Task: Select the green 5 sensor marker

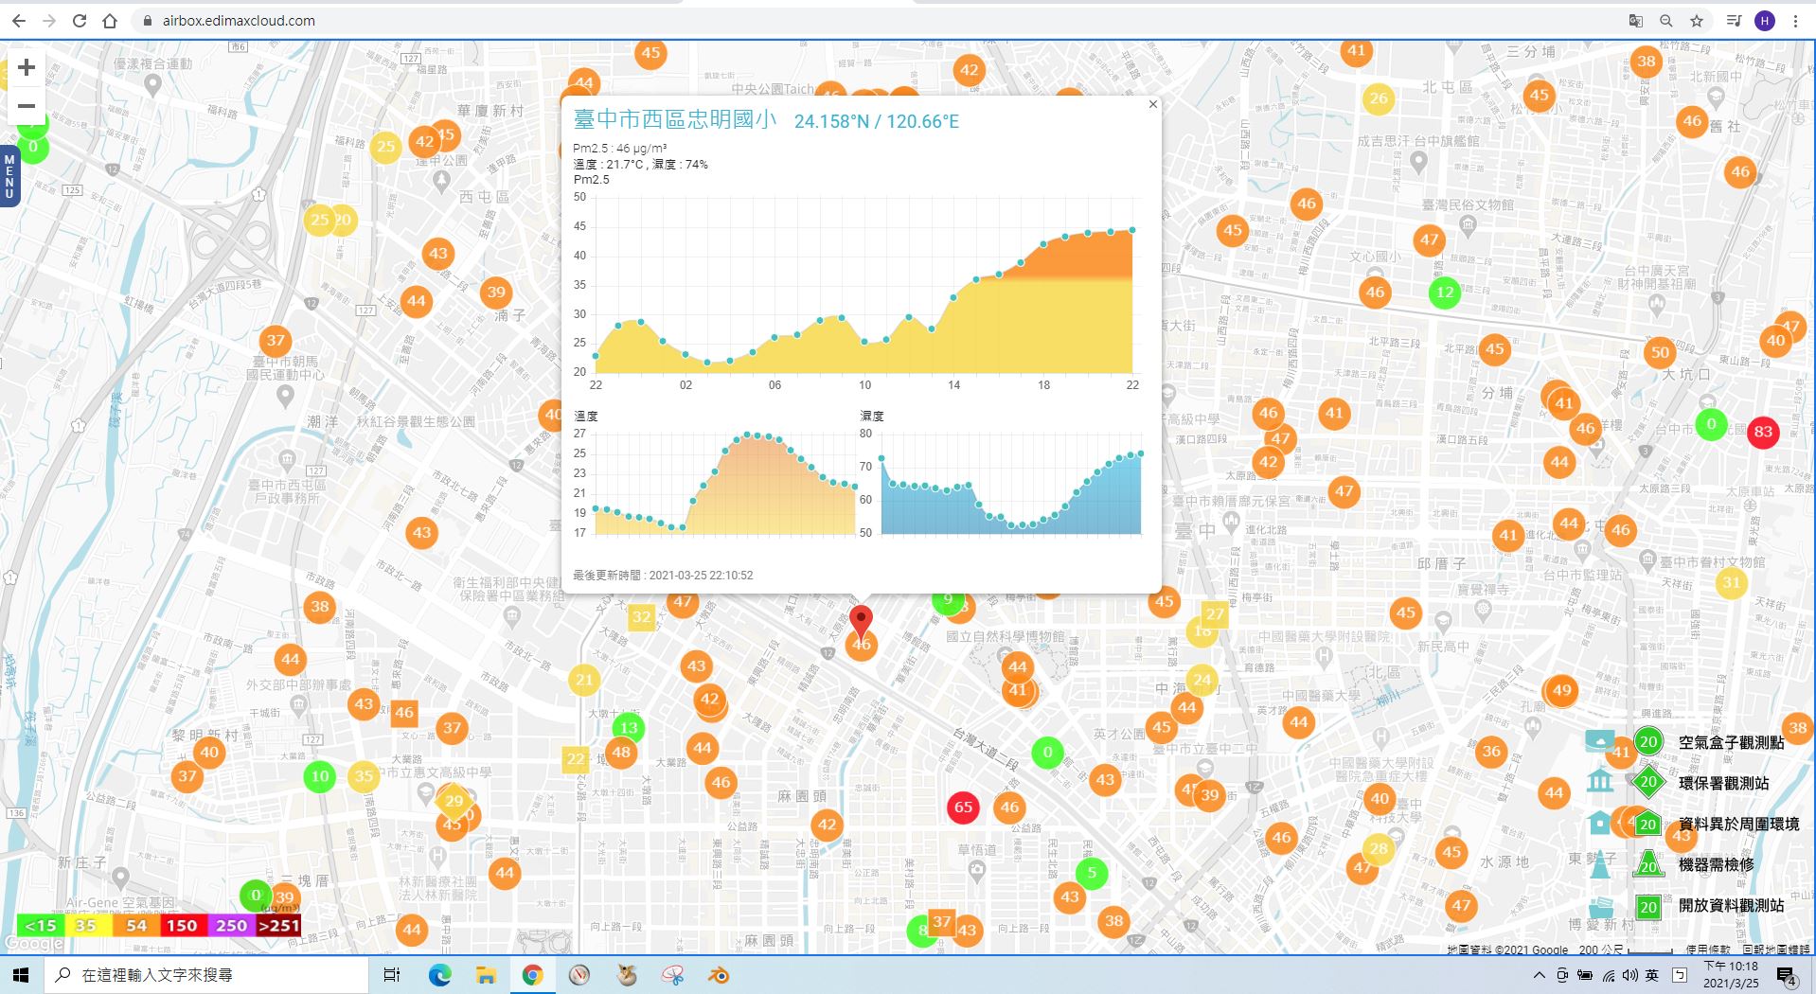Action: click(1092, 873)
